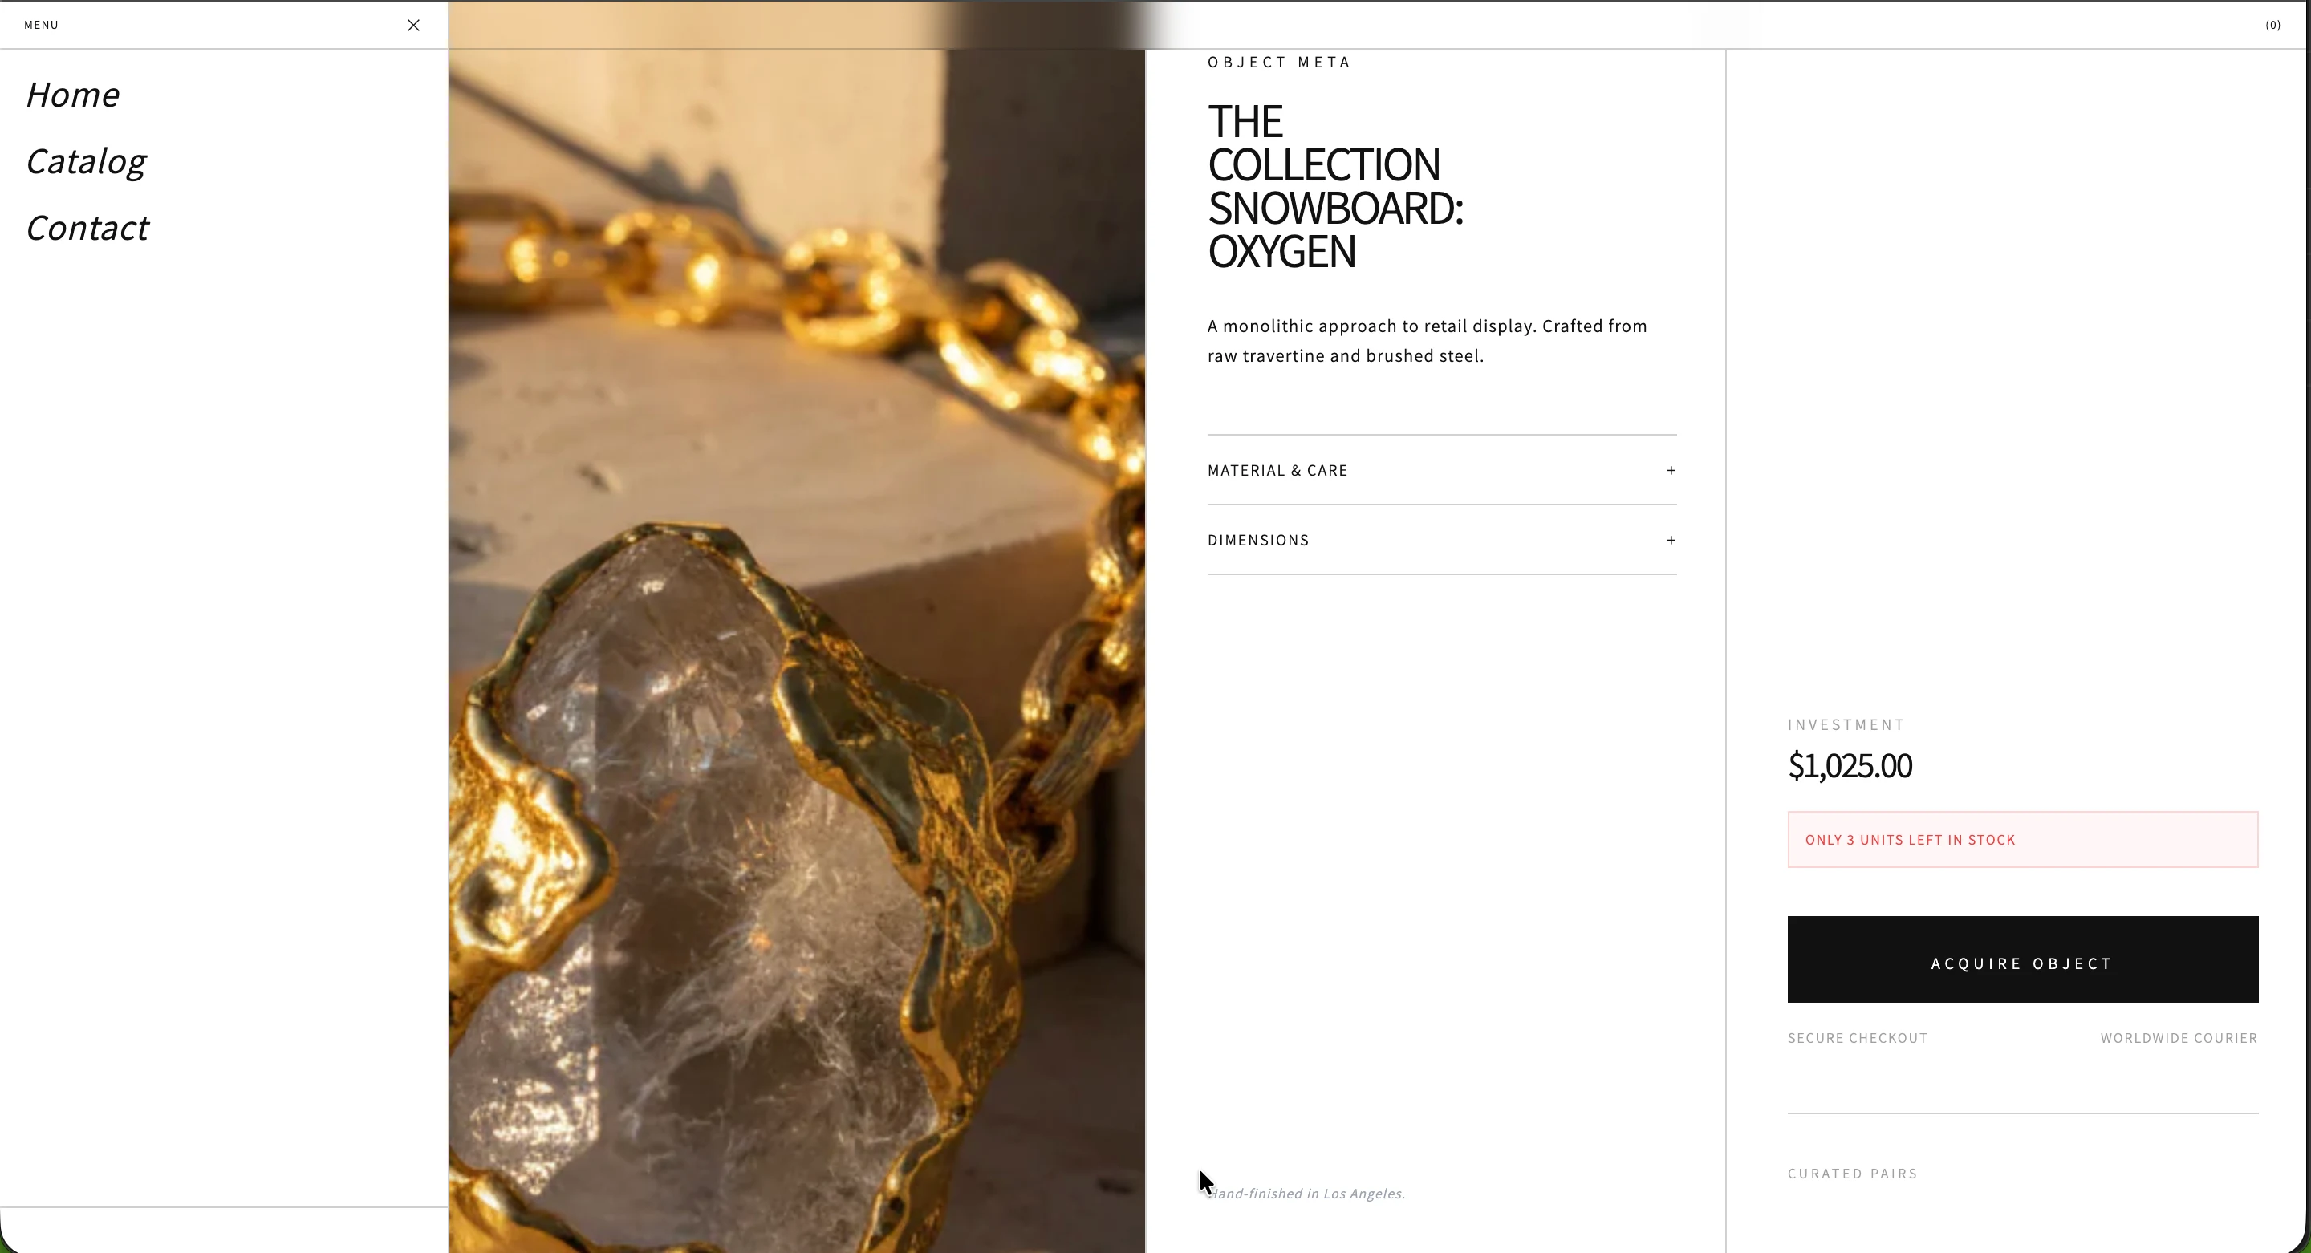Image resolution: width=2311 pixels, height=1253 pixels.
Task: Expand the Material & Care section
Action: [x=1442, y=470]
